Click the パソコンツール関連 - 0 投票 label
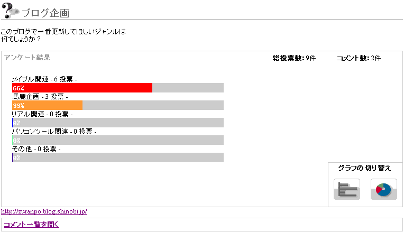Screen dimensions: 404x232 54,132
